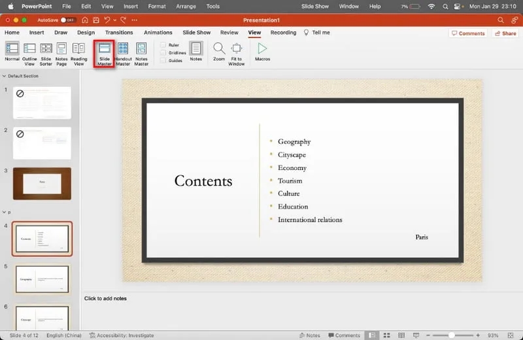This screenshot has width=523, height=340.
Task: Enable the Gridlines checkbox
Action: [x=163, y=53]
